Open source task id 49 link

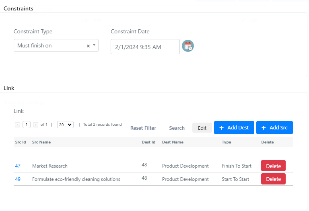pos(18,179)
